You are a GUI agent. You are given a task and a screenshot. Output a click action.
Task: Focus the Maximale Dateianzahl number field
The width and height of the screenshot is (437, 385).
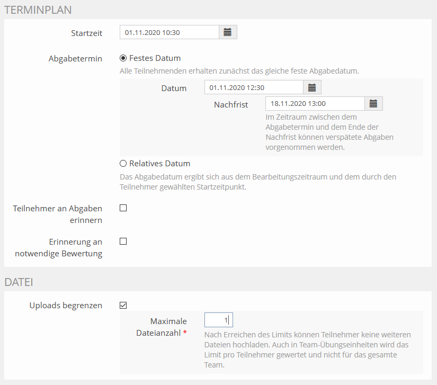pyautogui.click(x=218, y=320)
